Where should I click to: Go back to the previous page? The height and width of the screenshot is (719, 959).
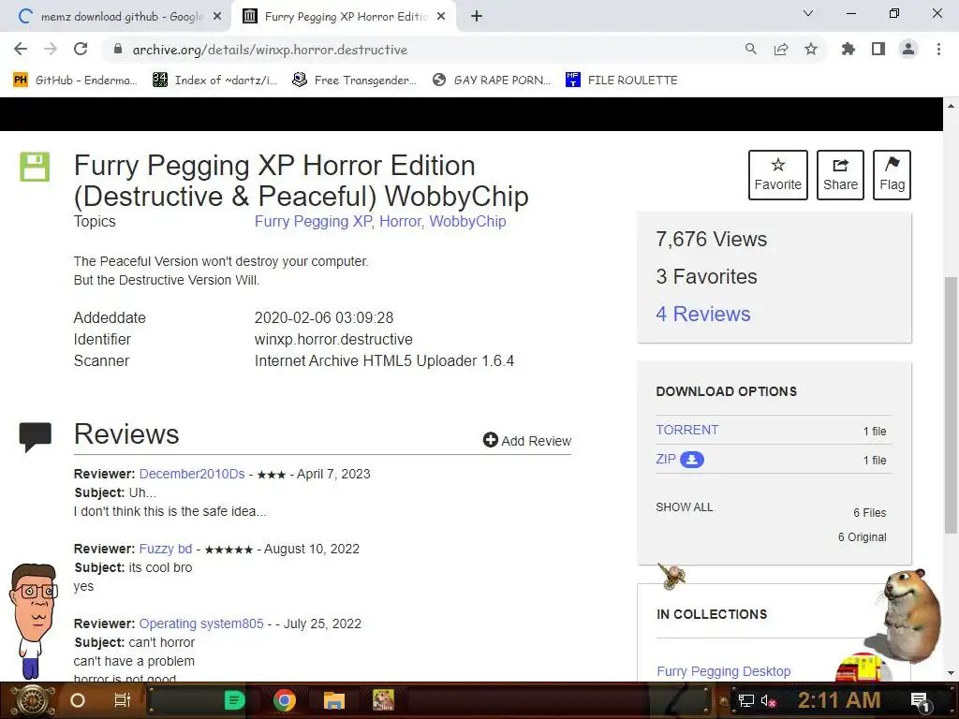click(x=21, y=49)
